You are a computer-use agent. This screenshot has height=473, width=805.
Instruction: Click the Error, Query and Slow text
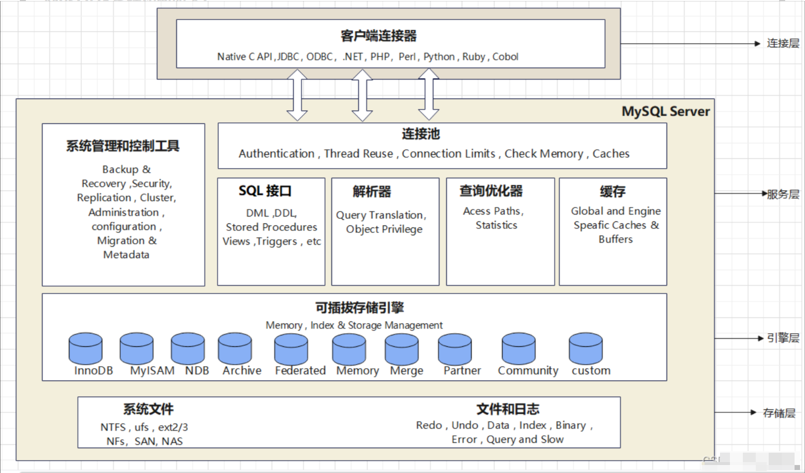(508, 440)
